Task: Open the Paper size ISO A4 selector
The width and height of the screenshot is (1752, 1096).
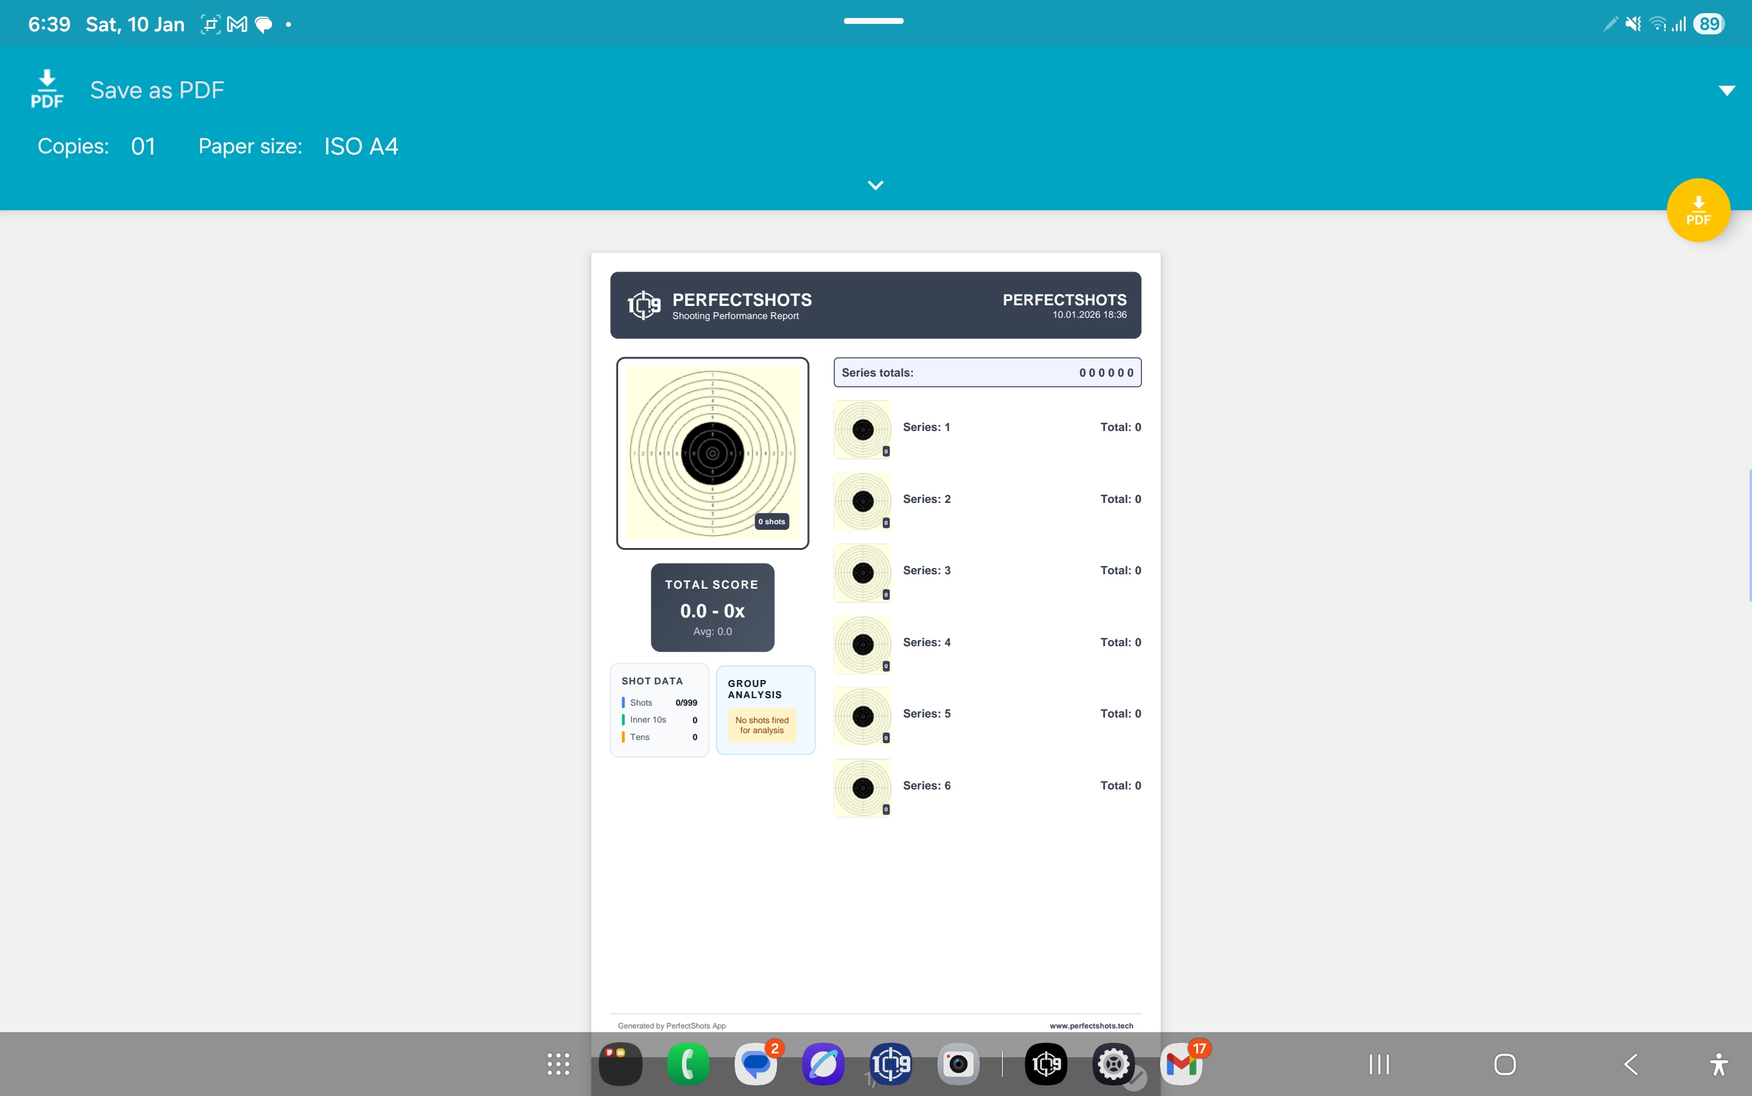Action: pos(360,146)
